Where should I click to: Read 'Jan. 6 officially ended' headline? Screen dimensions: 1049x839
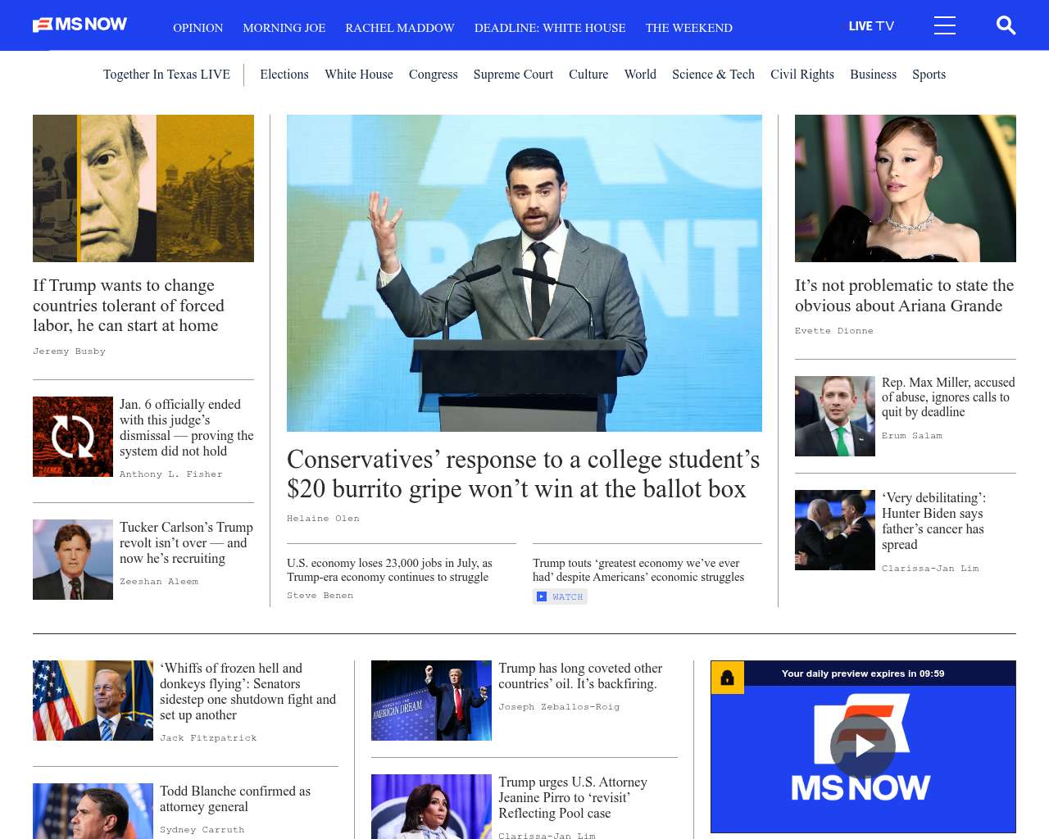[187, 428]
